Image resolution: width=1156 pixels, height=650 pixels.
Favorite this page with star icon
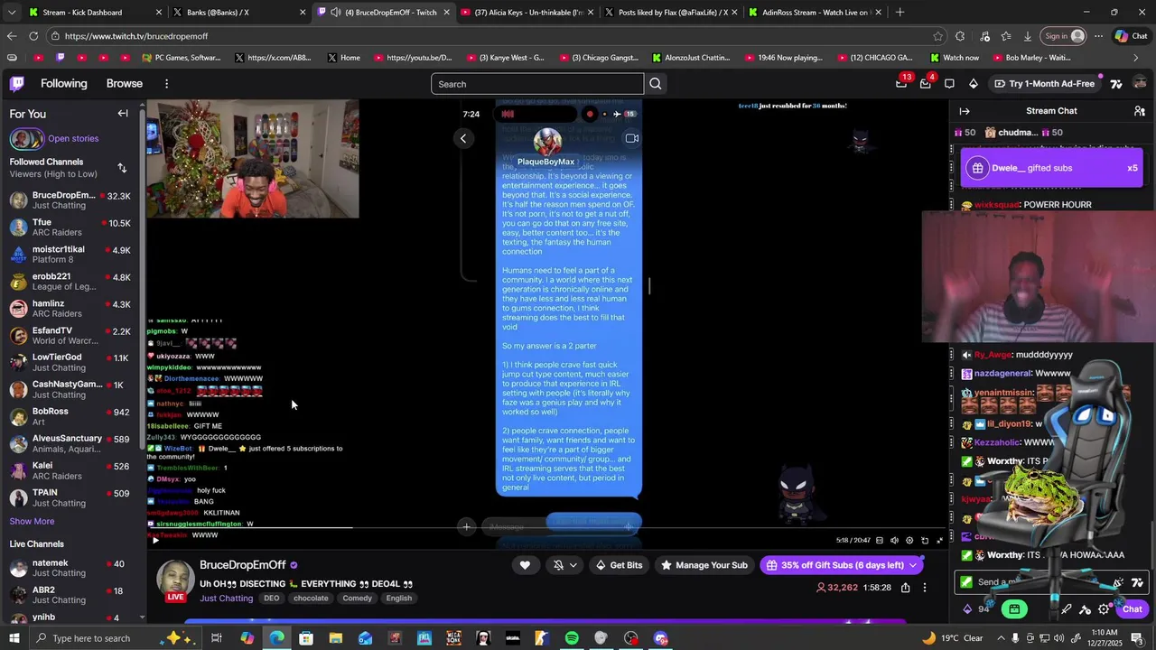938,36
